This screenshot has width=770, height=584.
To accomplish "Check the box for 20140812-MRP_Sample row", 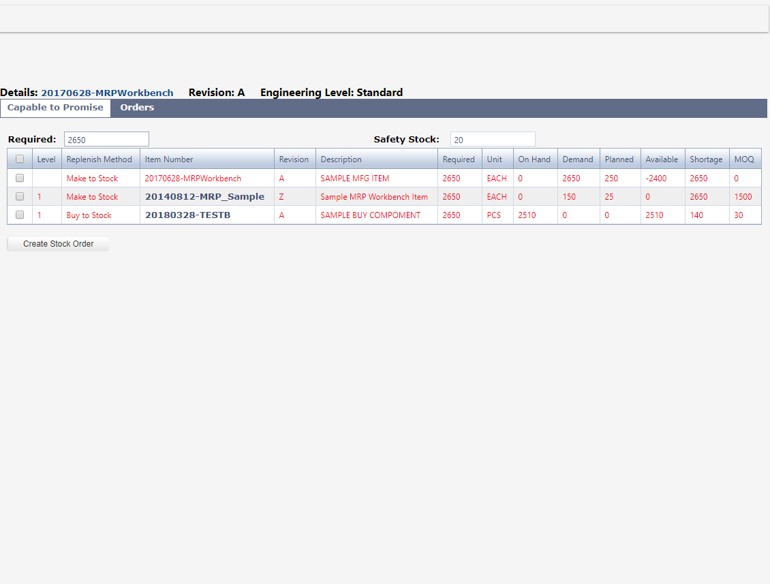I will point(20,196).
